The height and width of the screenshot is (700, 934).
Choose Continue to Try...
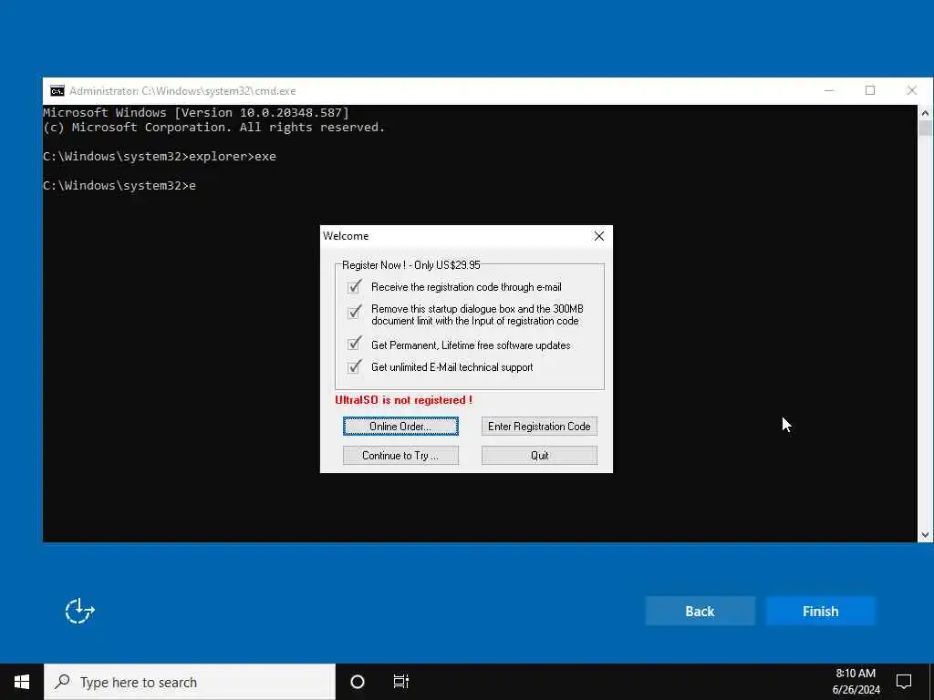coord(400,456)
